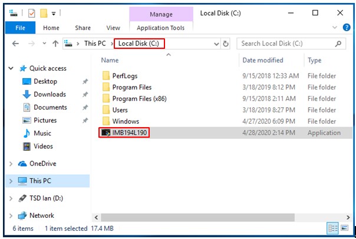Select the Users folder

click(120, 109)
